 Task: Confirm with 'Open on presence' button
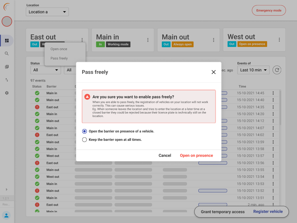click(x=196, y=156)
